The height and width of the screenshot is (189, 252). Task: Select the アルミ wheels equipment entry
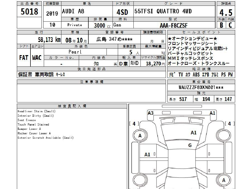215,74
